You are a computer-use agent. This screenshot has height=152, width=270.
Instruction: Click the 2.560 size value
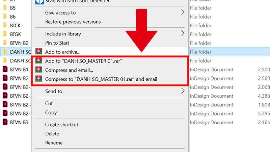pyautogui.click(x=264, y=78)
